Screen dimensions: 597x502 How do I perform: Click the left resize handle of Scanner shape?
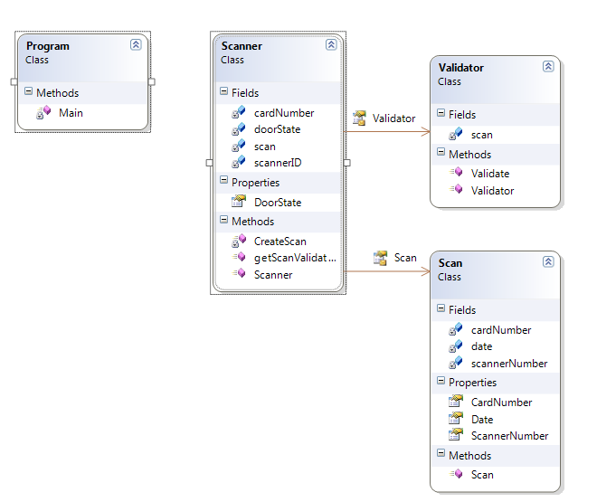pos(210,163)
